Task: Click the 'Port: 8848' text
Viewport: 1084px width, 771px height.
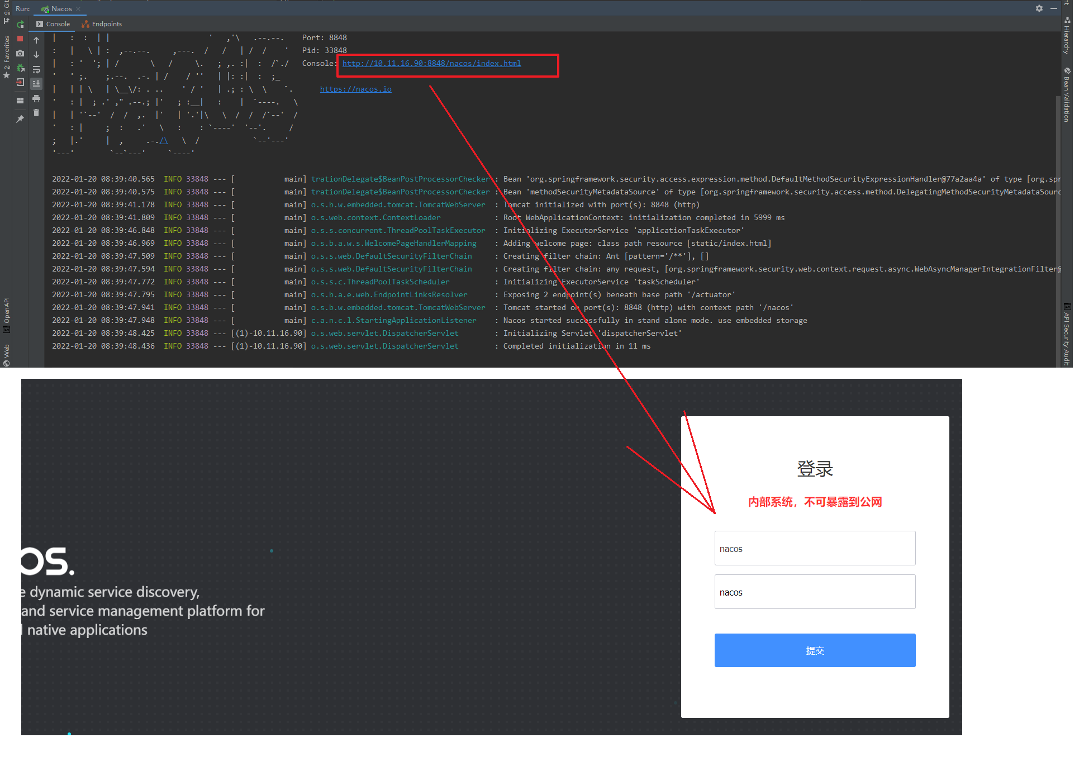Action: (324, 37)
